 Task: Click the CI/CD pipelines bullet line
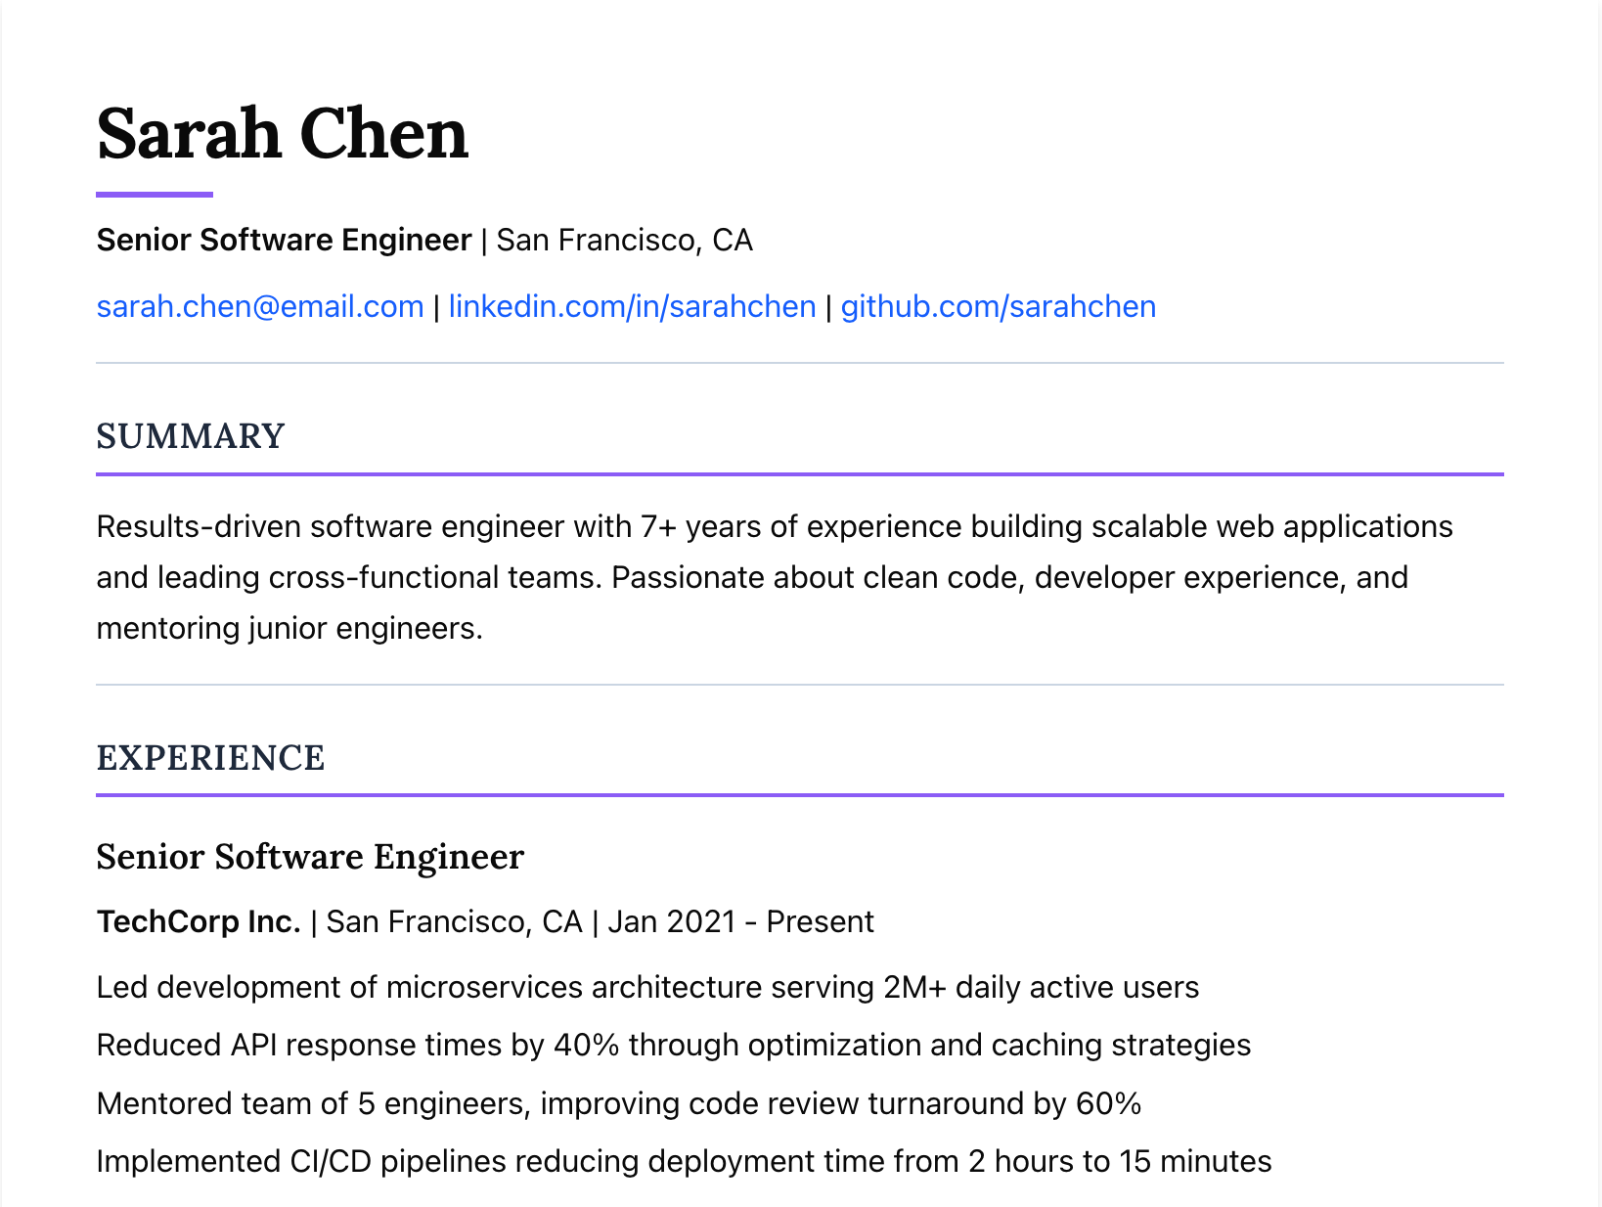(684, 1162)
